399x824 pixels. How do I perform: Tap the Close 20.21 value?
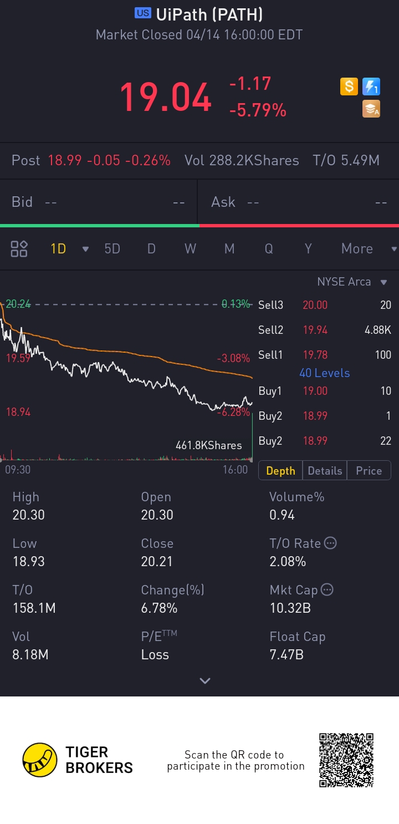157,562
